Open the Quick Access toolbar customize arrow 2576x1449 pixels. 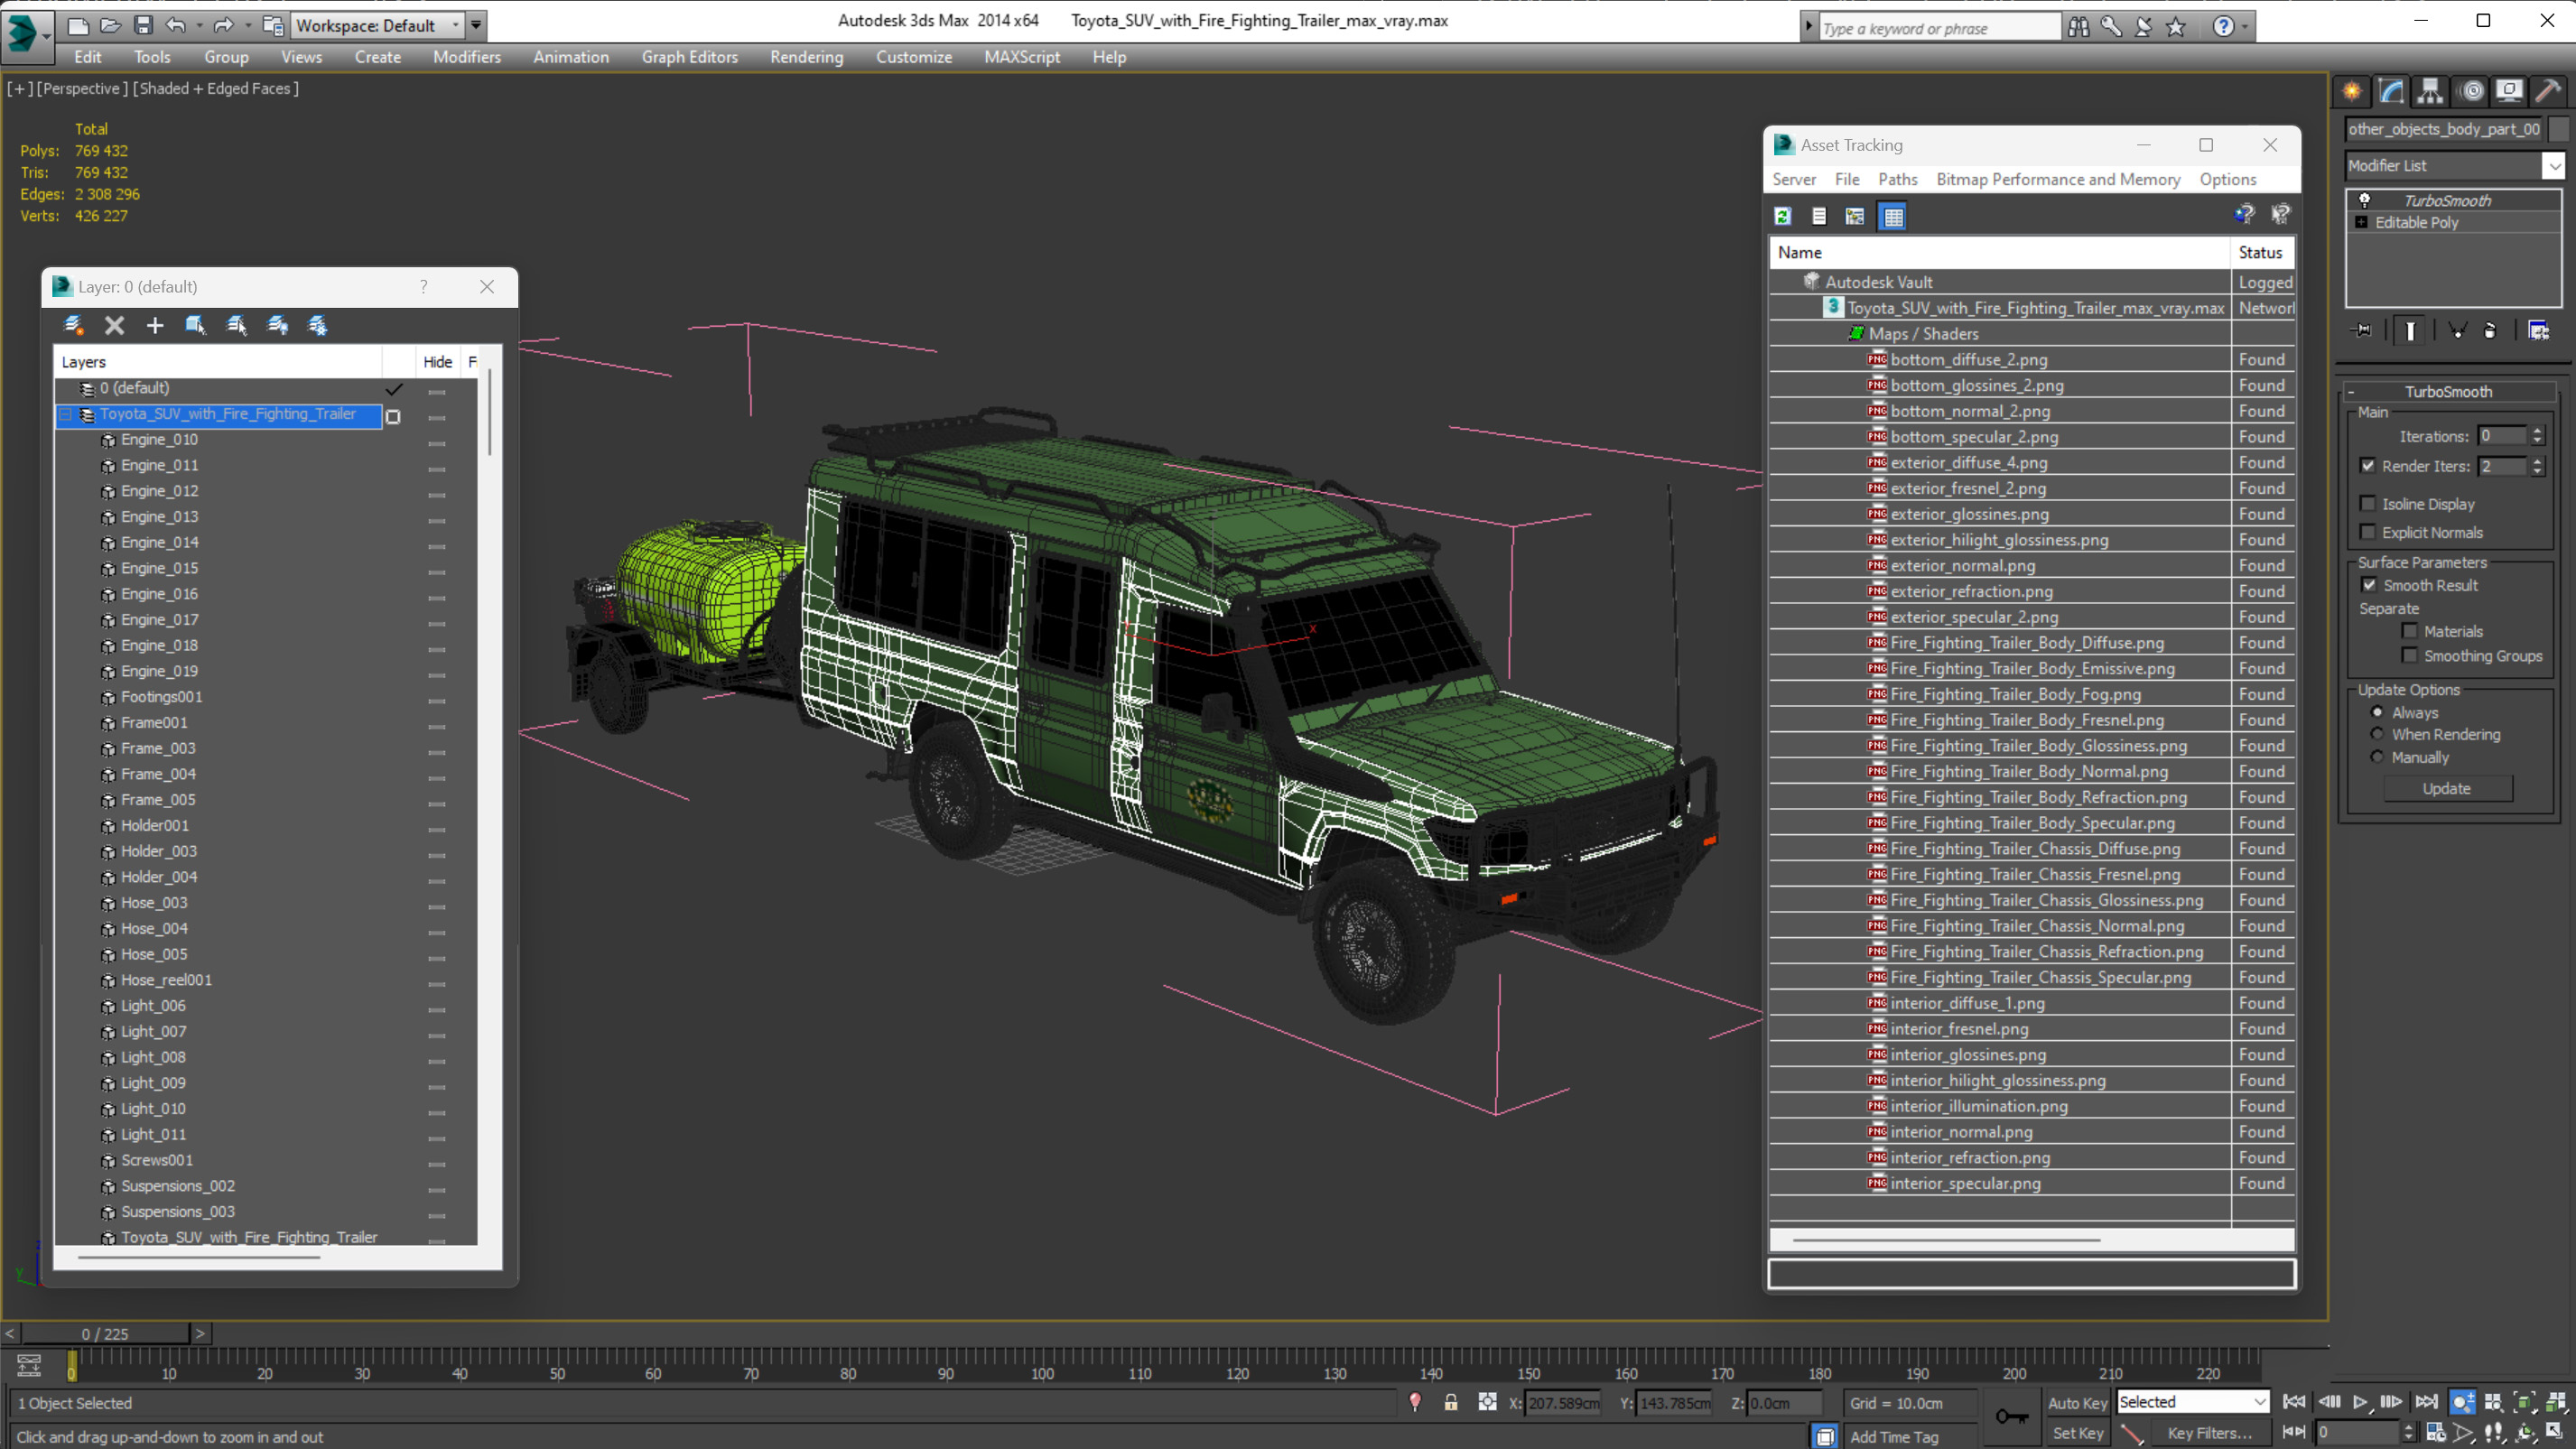(x=477, y=25)
